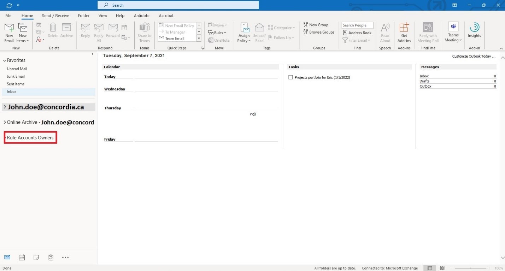
Task: Click the New Email icon
Action: (9, 33)
